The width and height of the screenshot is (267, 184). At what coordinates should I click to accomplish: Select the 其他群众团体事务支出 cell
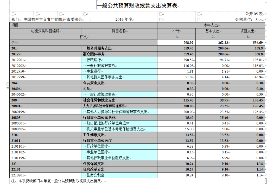(x=119, y=77)
